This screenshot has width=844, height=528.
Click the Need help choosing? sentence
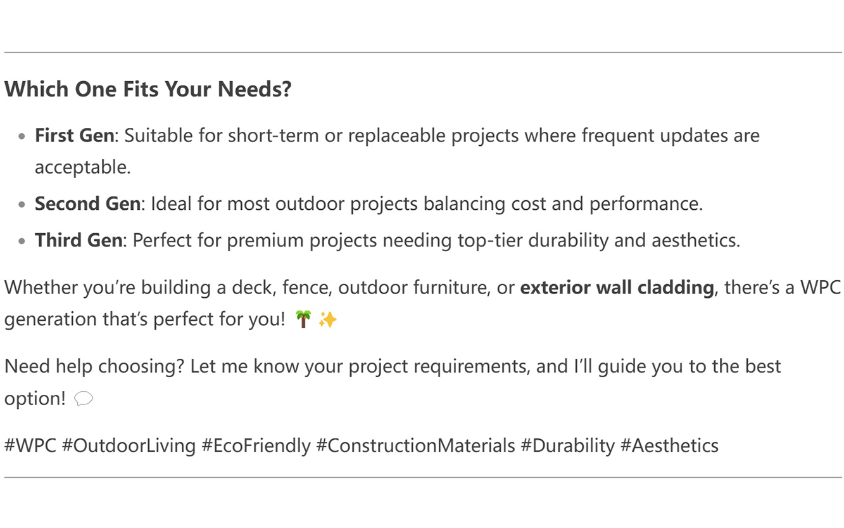pyautogui.click(x=94, y=366)
